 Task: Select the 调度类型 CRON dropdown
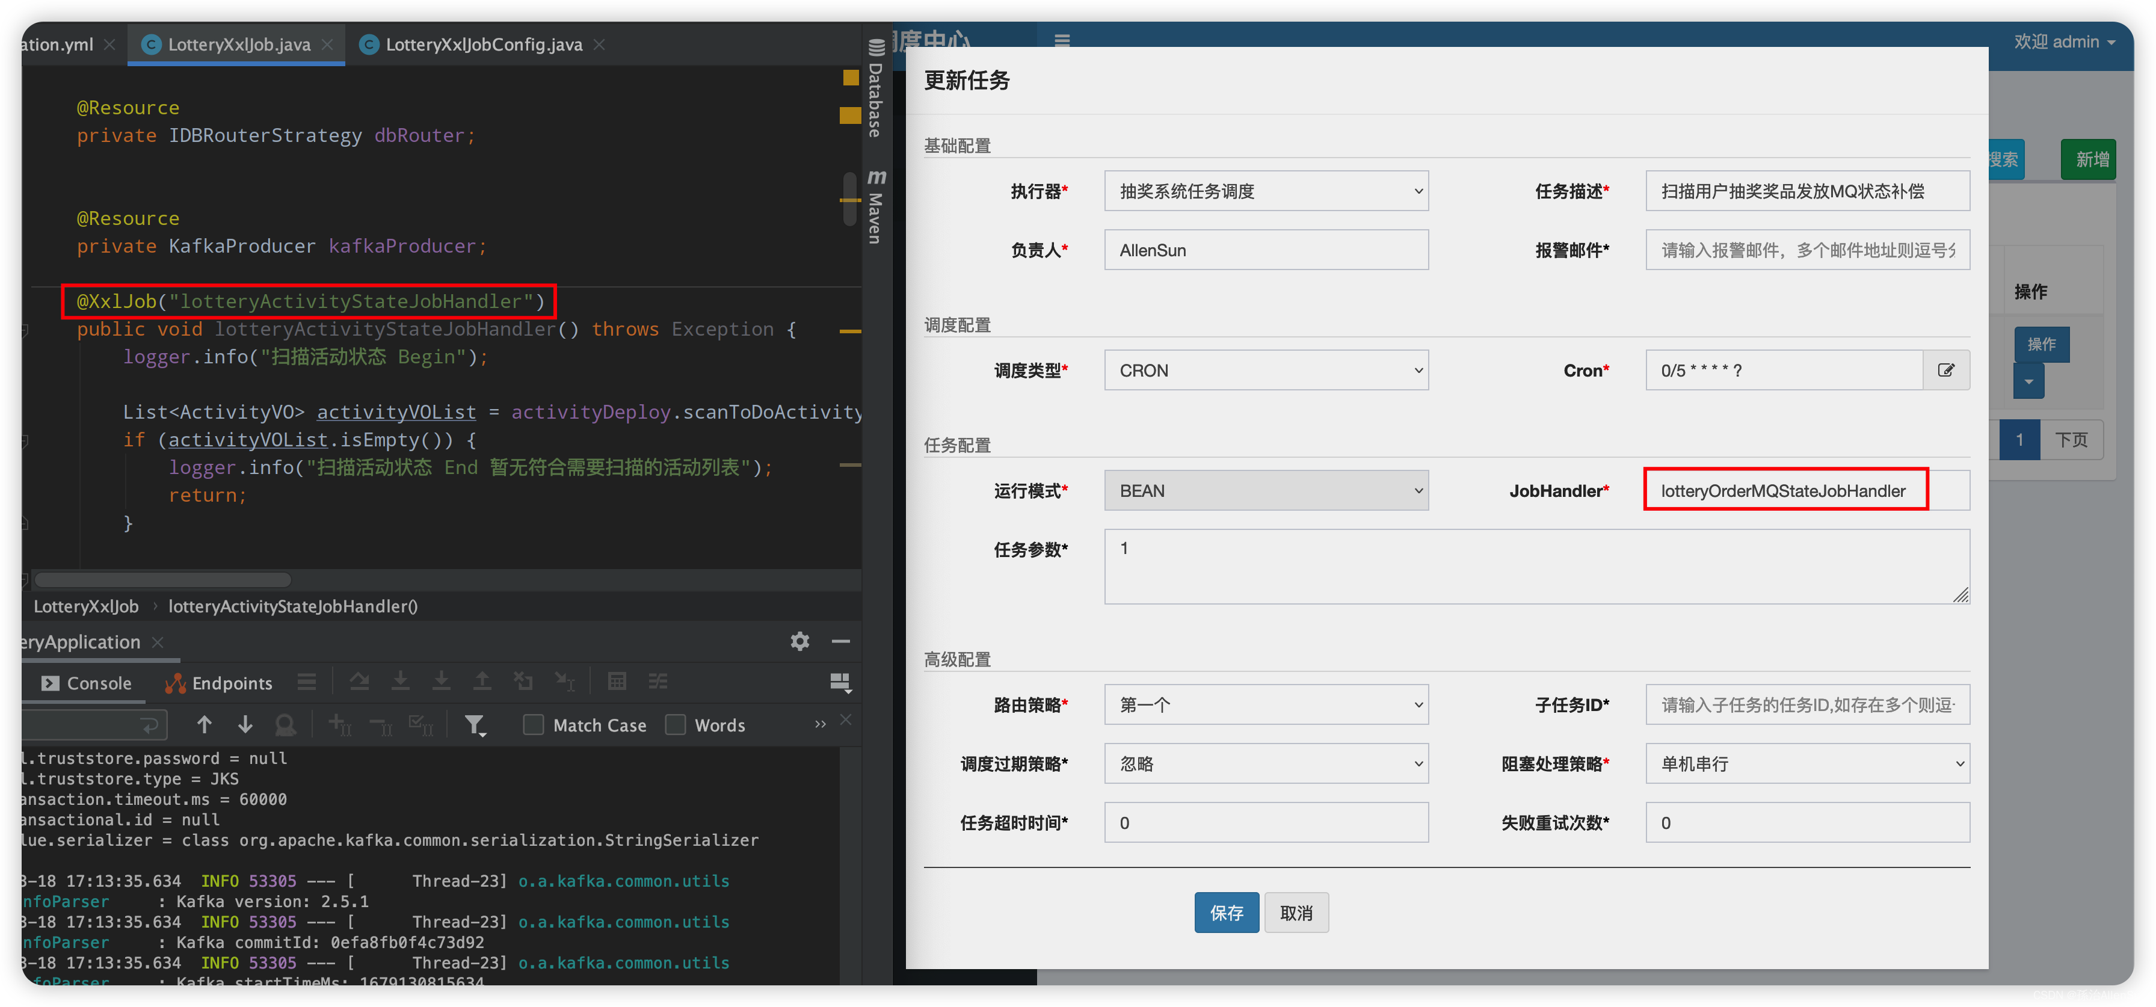pyautogui.click(x=1265, y=370)
